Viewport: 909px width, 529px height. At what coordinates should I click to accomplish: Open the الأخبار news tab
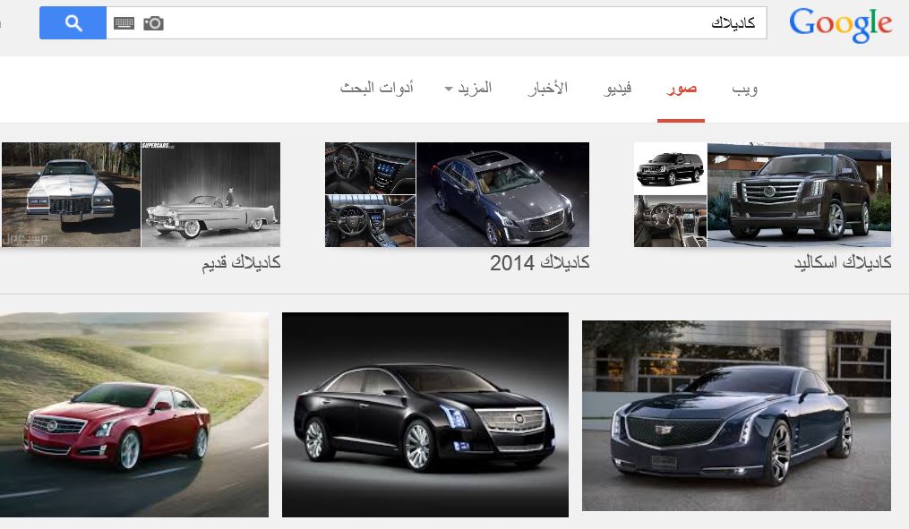pos(547,89)
